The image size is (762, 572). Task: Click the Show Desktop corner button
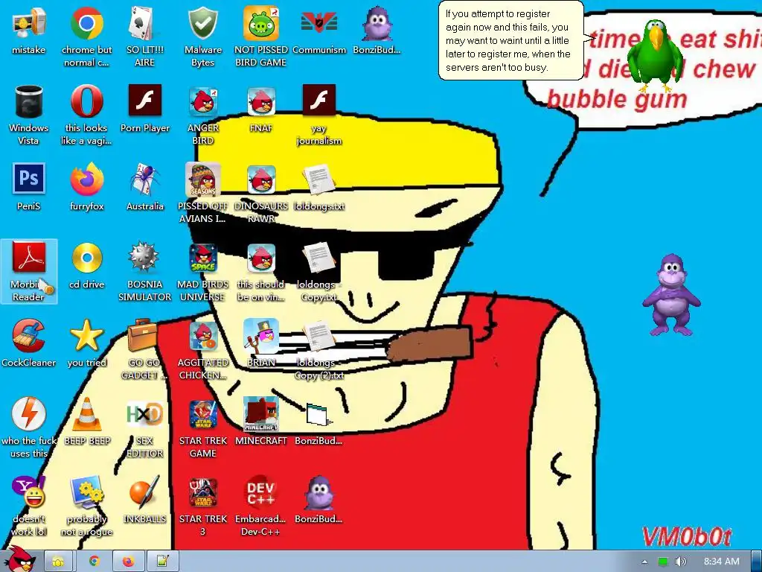(756, 562)
